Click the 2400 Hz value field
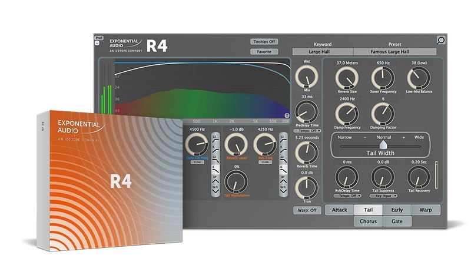Screen dimensions: 471x265 click(x=347, y=98)
